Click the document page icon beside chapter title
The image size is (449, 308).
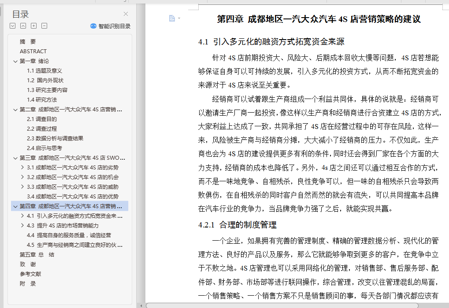172,18
